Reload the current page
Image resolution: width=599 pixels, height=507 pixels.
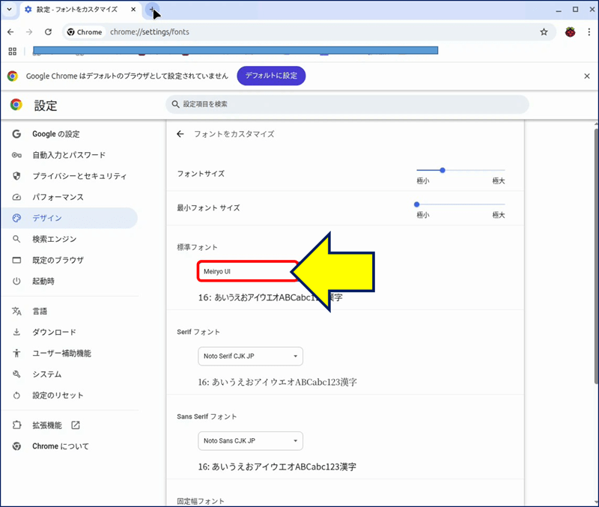tap(48, 32)
